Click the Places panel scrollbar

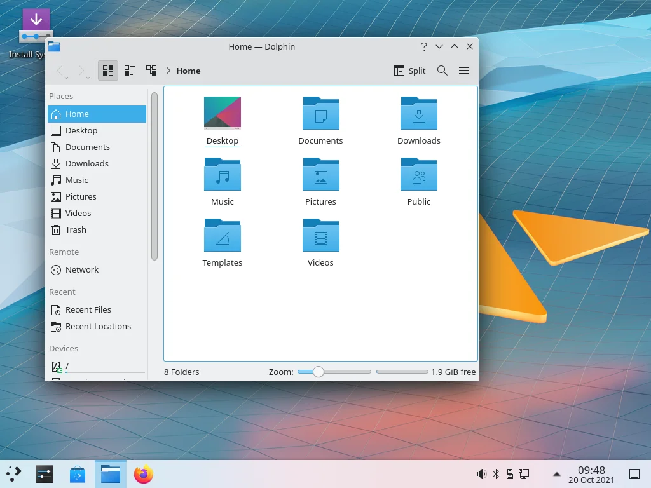154,177
